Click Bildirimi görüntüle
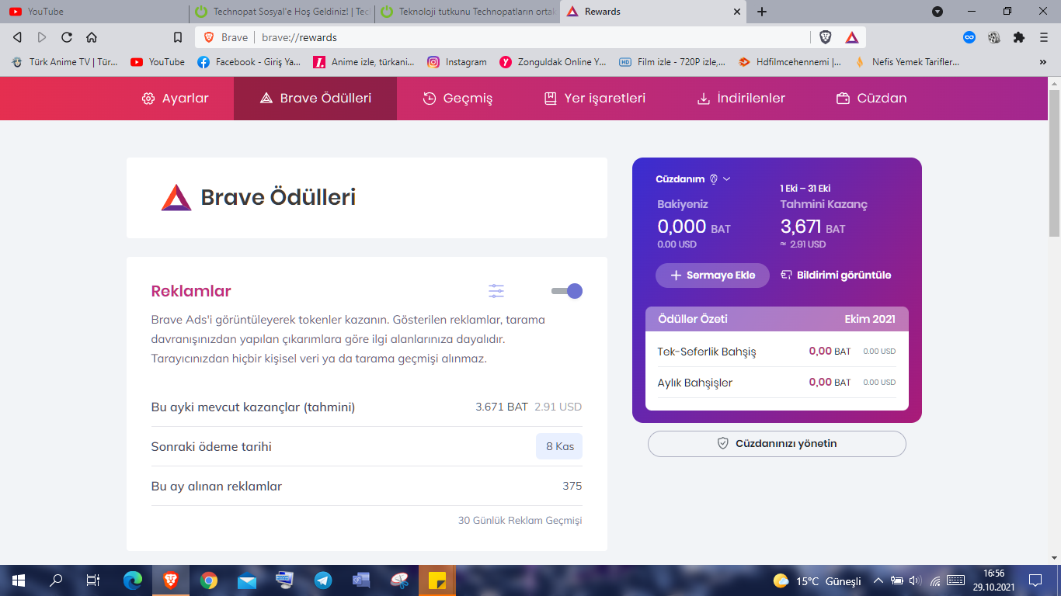1061x596 pixels. pyautogui.click(x=836, y=275)
